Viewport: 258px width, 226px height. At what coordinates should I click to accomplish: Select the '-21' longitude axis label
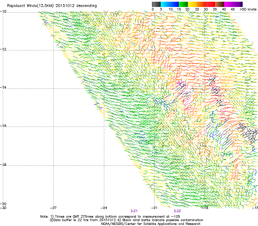[x=154, y=208]
